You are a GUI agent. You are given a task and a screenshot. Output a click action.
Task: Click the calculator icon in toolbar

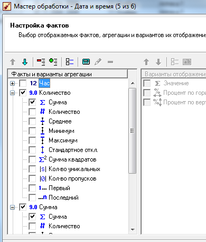point(86,62)
